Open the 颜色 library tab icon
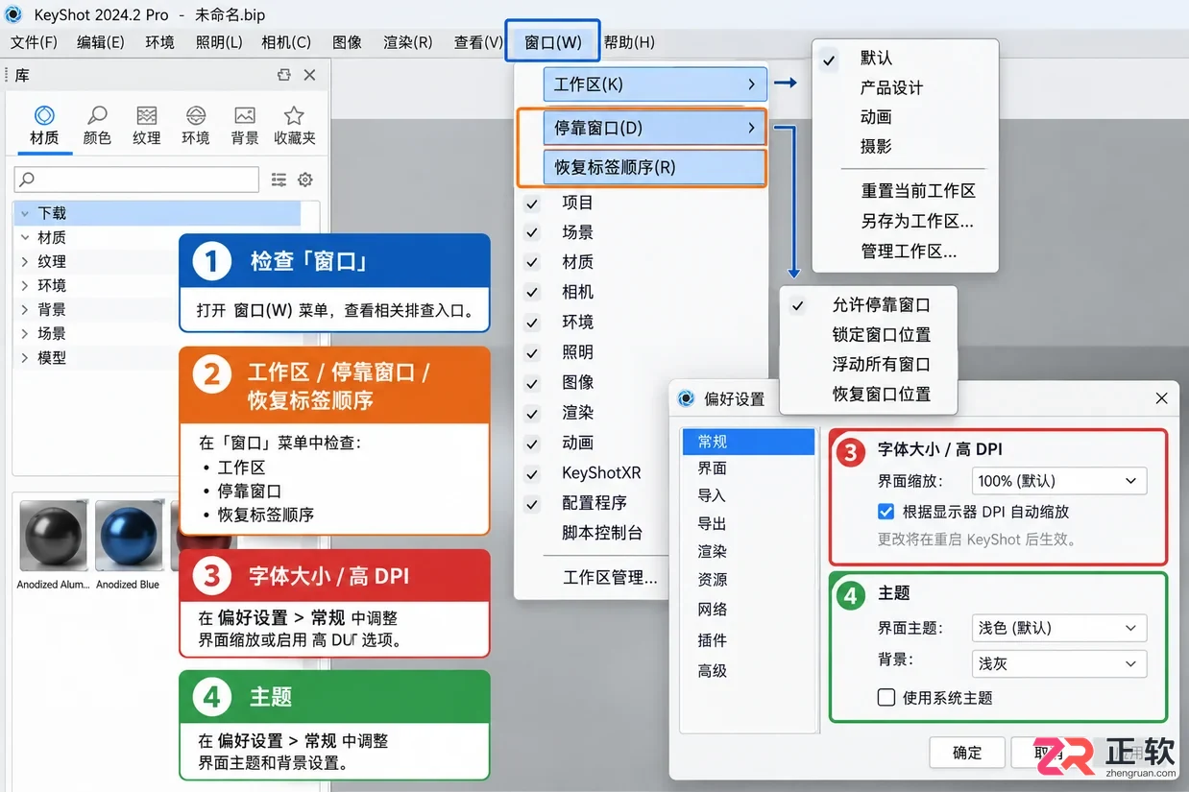The width and height of the screenshot is (1189, 792). (x=97, y=115)
